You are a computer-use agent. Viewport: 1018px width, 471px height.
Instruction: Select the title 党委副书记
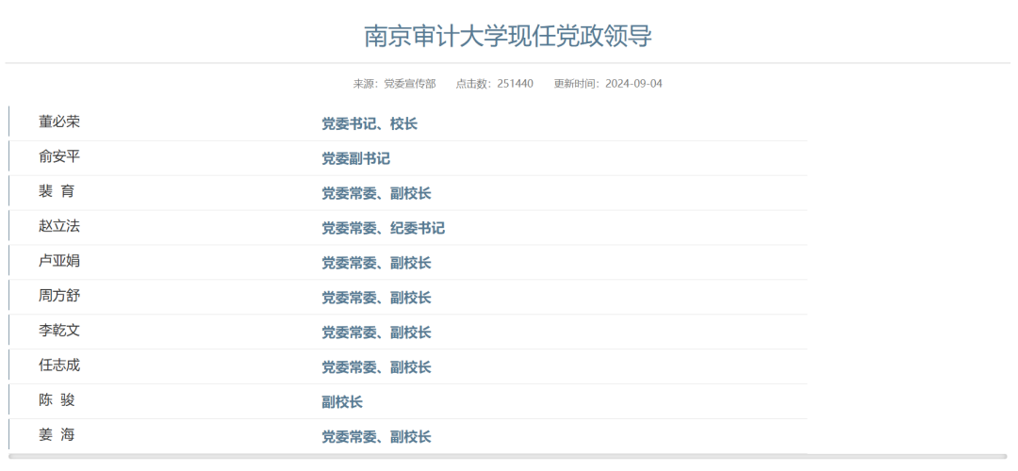coord(355,159)
